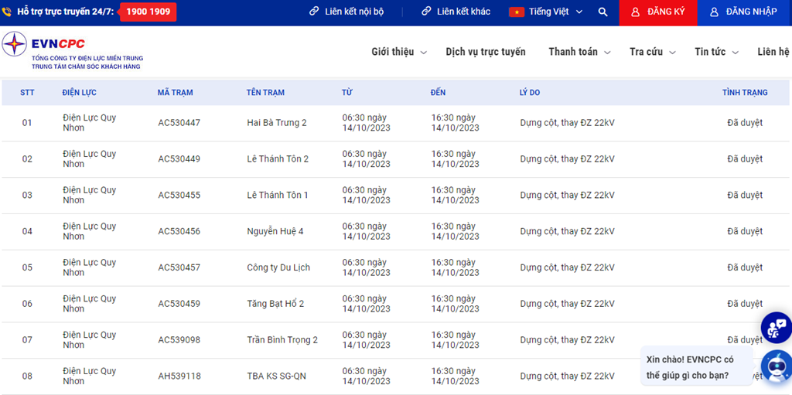Select the Hai Bà Trưng 2 station row
Screen dimensions: 792x395
click(277, 123)
